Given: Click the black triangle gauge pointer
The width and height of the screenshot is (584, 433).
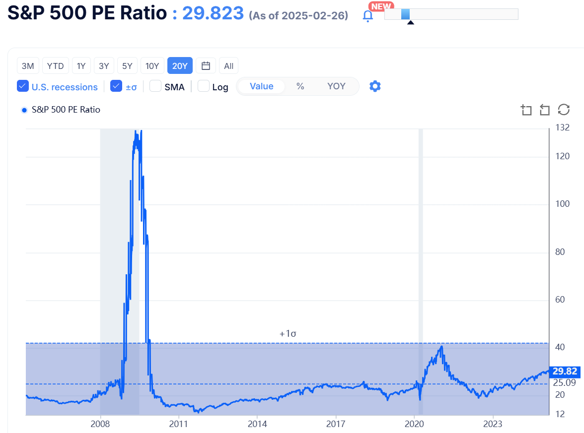Looking at the screenshot, I should tap(410, 22).
